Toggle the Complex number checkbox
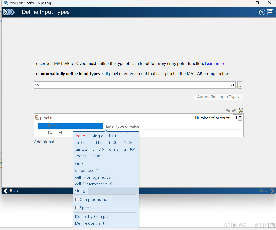Screen dimensions: 276x230 [77, 200]
